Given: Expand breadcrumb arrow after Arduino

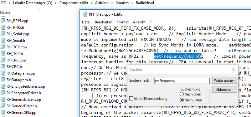Looking at the screenshot, I should [x=112, y=3].
